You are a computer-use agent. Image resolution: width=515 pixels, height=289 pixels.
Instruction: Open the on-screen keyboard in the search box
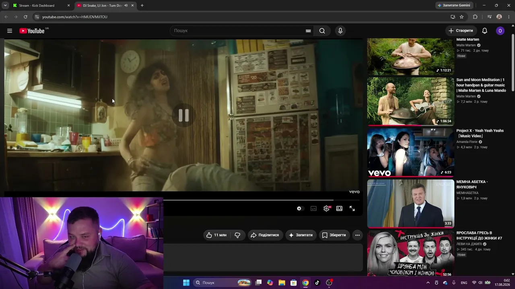[308, 31]
